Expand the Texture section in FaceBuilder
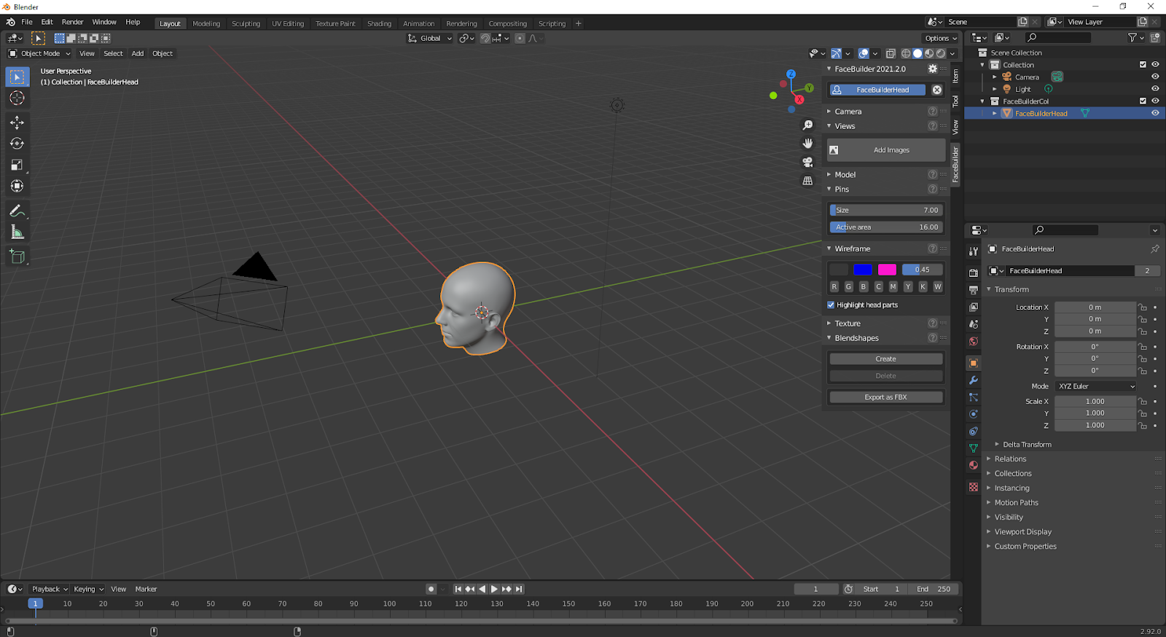The image size is (1166, 637). tap(848, 324)
